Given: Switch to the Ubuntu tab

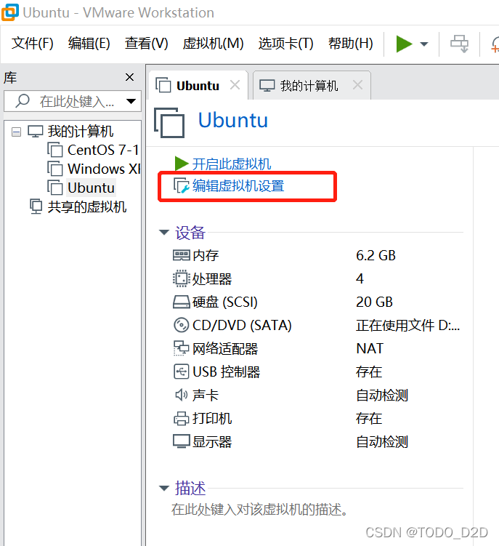Looking at the screenshot, I should tap(198, 86).
